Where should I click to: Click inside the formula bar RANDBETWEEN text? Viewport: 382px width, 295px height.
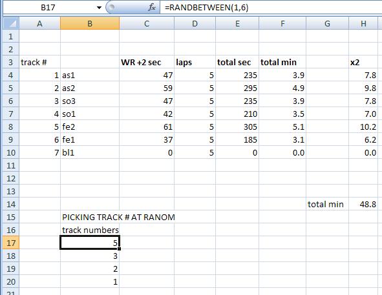tap(206, 8)
